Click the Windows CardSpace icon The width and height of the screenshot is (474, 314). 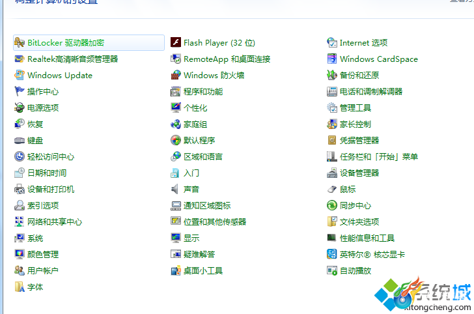pos(332,59)
